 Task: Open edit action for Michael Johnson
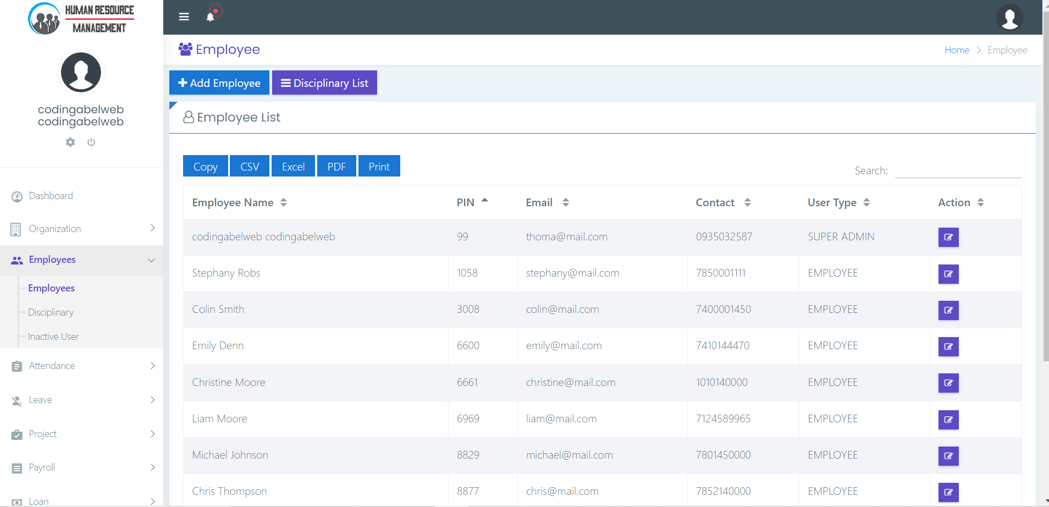(x=948, y=456)
